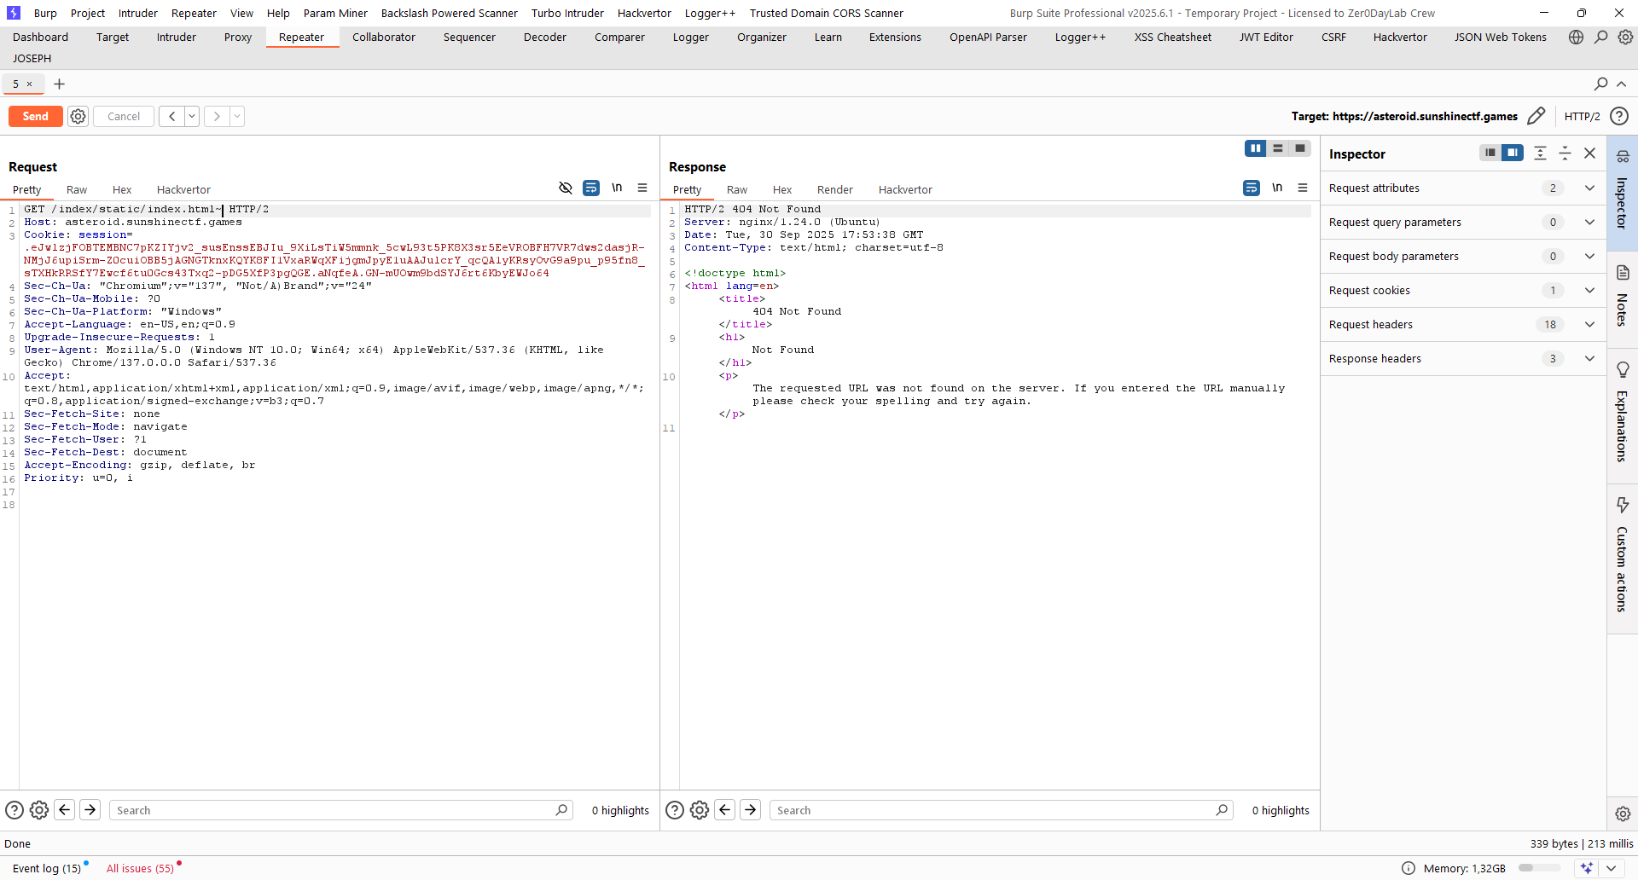Toggle the \n display in the Request editor
Screen dimensions: 1638x880
617,188
